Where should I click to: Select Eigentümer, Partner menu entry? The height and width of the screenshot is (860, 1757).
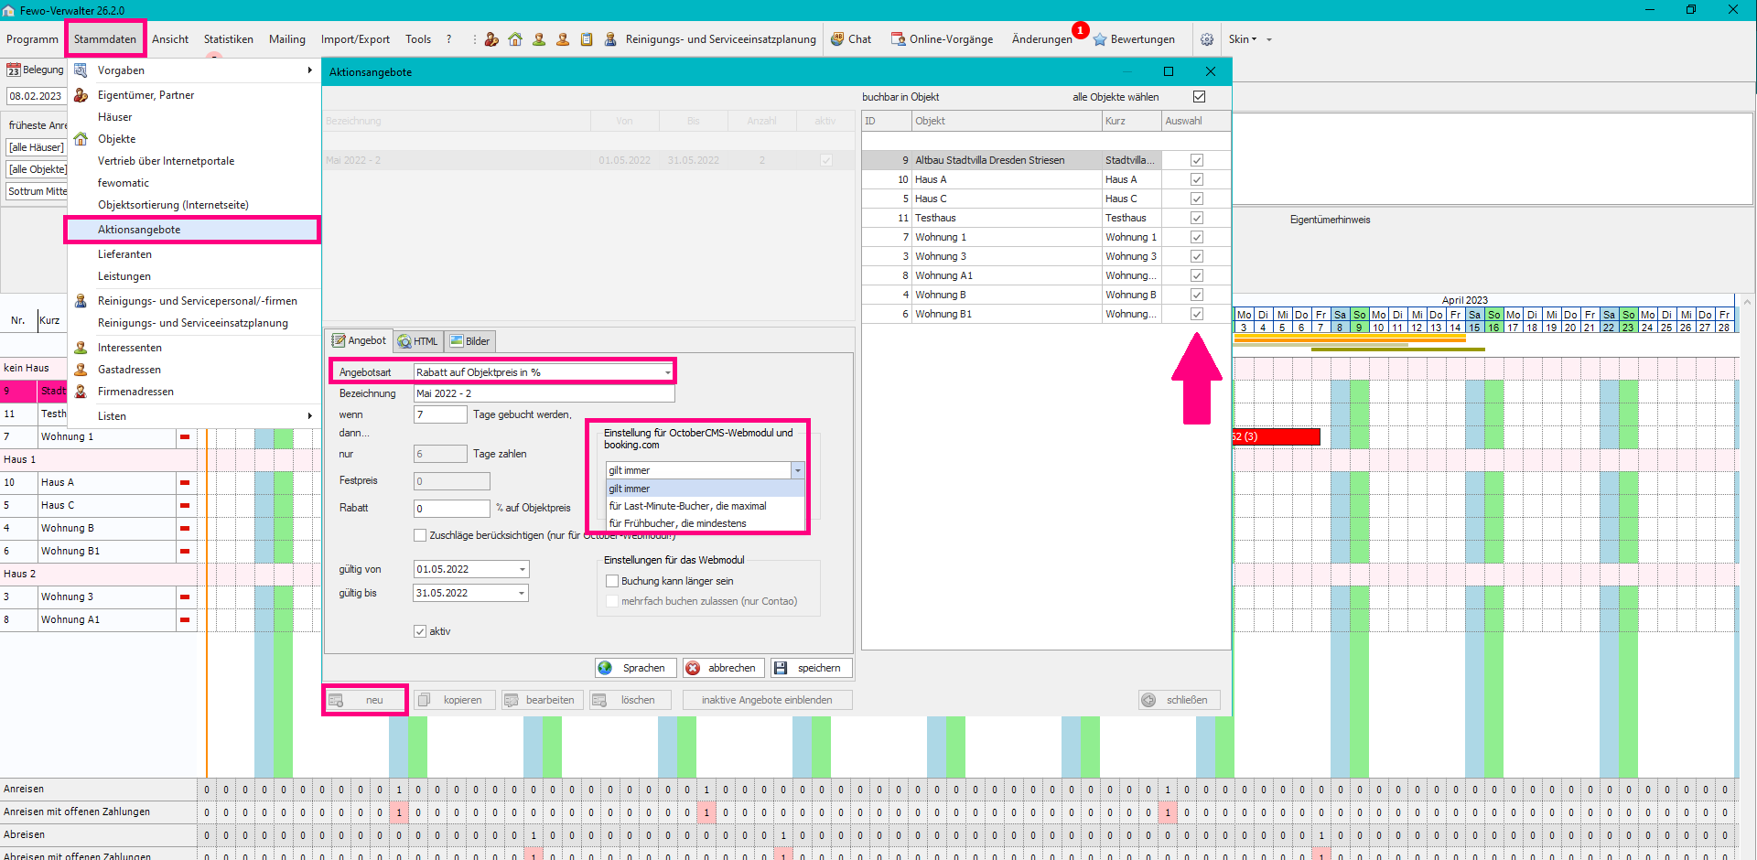coord(194,95)
